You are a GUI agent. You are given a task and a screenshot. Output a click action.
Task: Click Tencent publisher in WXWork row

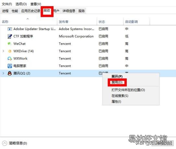(x=65, y=59)
